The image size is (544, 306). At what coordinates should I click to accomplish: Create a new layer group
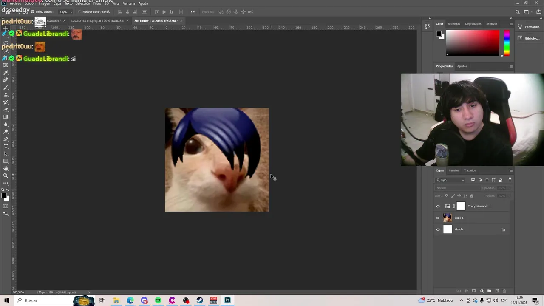[489, 291]
